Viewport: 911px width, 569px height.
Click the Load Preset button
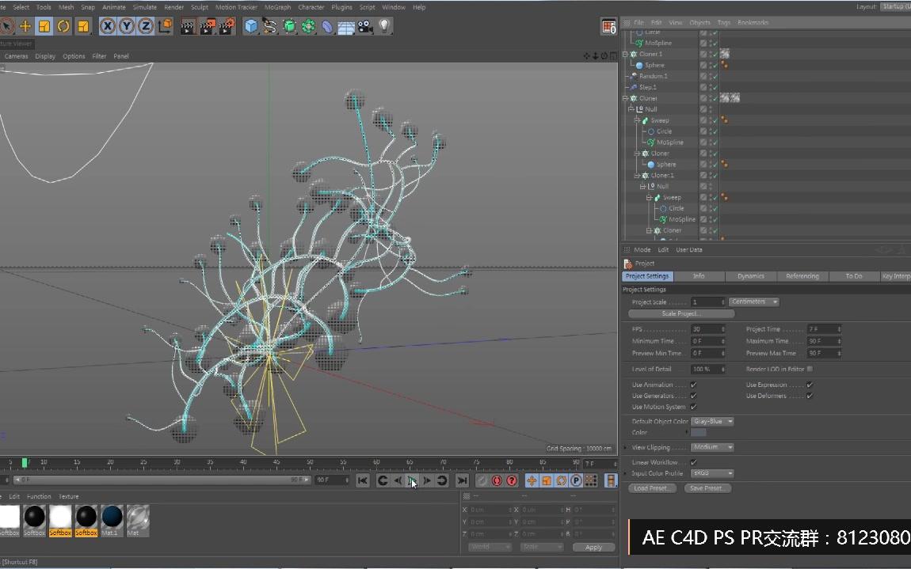pos(651,488)
